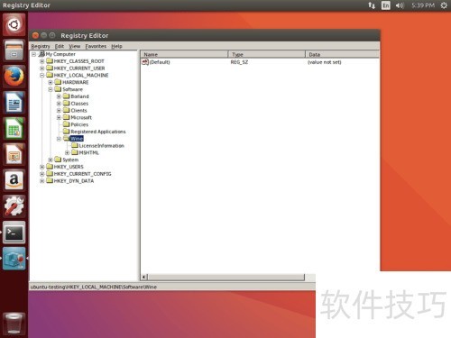Expand the MSHTML key
Image resolution: width=451 pixels, height=338 pixels.
click(67, 153)
